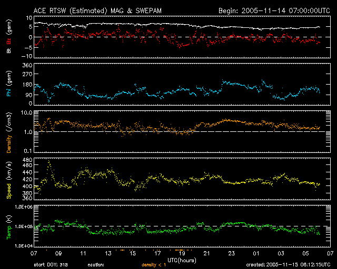Click the '420' speed axis tick label
Image resolution: width=337 pixels, height=269 pixels.
pyautogui.click(x=27, y=179)
